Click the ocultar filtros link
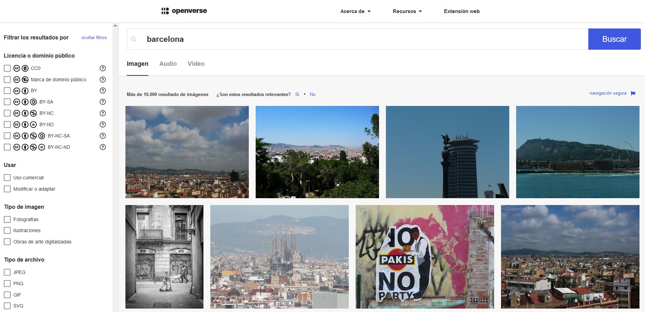This screenshot has height=312, width=645. [x=94, y=37]
